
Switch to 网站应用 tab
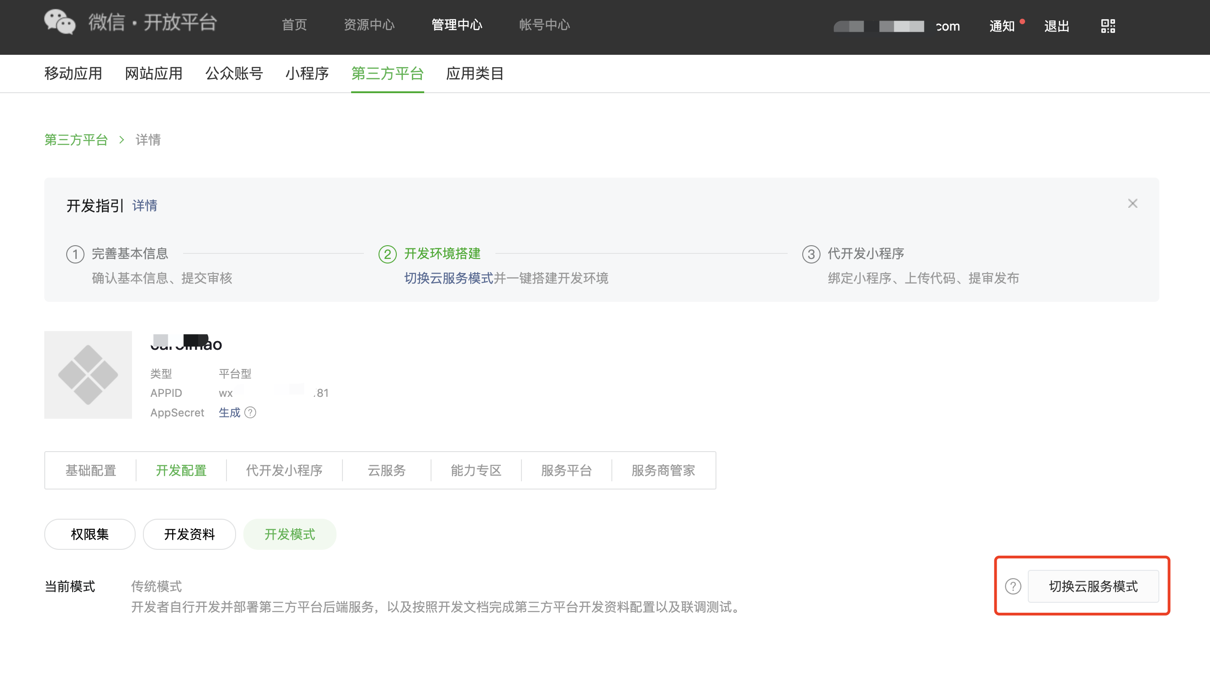pos(153,73)
